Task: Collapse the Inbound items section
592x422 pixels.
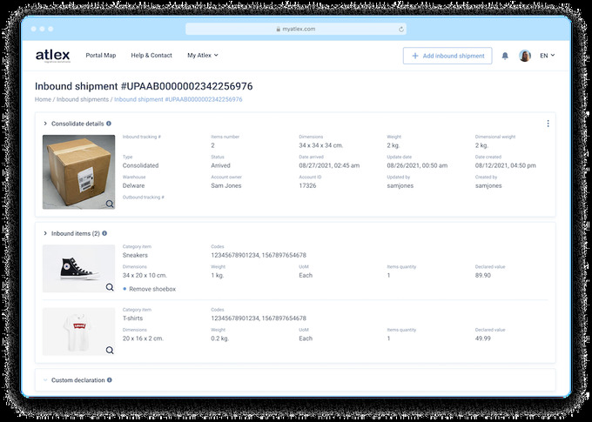Action: (x=45, y=233)
